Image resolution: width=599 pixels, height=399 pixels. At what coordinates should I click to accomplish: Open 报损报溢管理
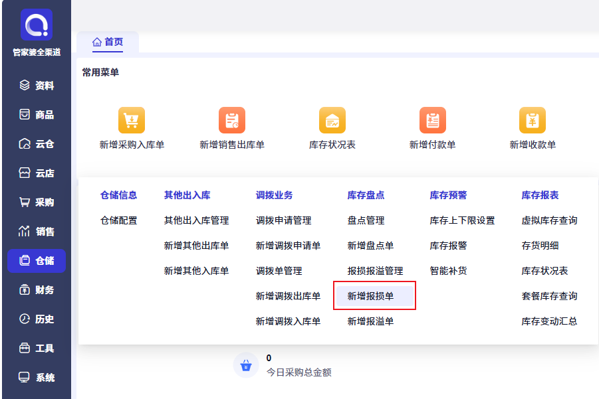(375, 271)
